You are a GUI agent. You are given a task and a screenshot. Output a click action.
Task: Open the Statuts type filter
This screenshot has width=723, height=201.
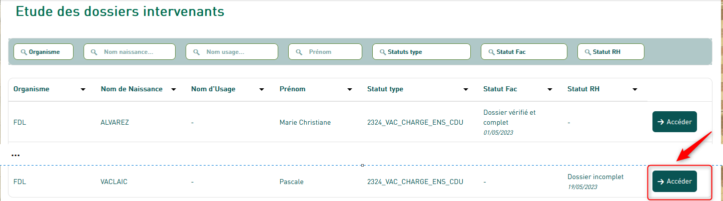pyautogui.click(x=421, y=52)
